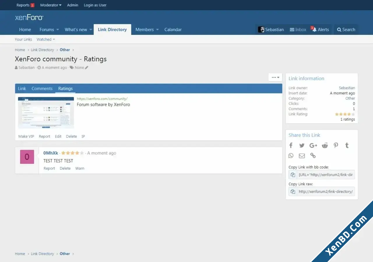Click Make VIP on the link
Image resolution: width=373 pixels, height=262 pixels.
tap(26, 136)
